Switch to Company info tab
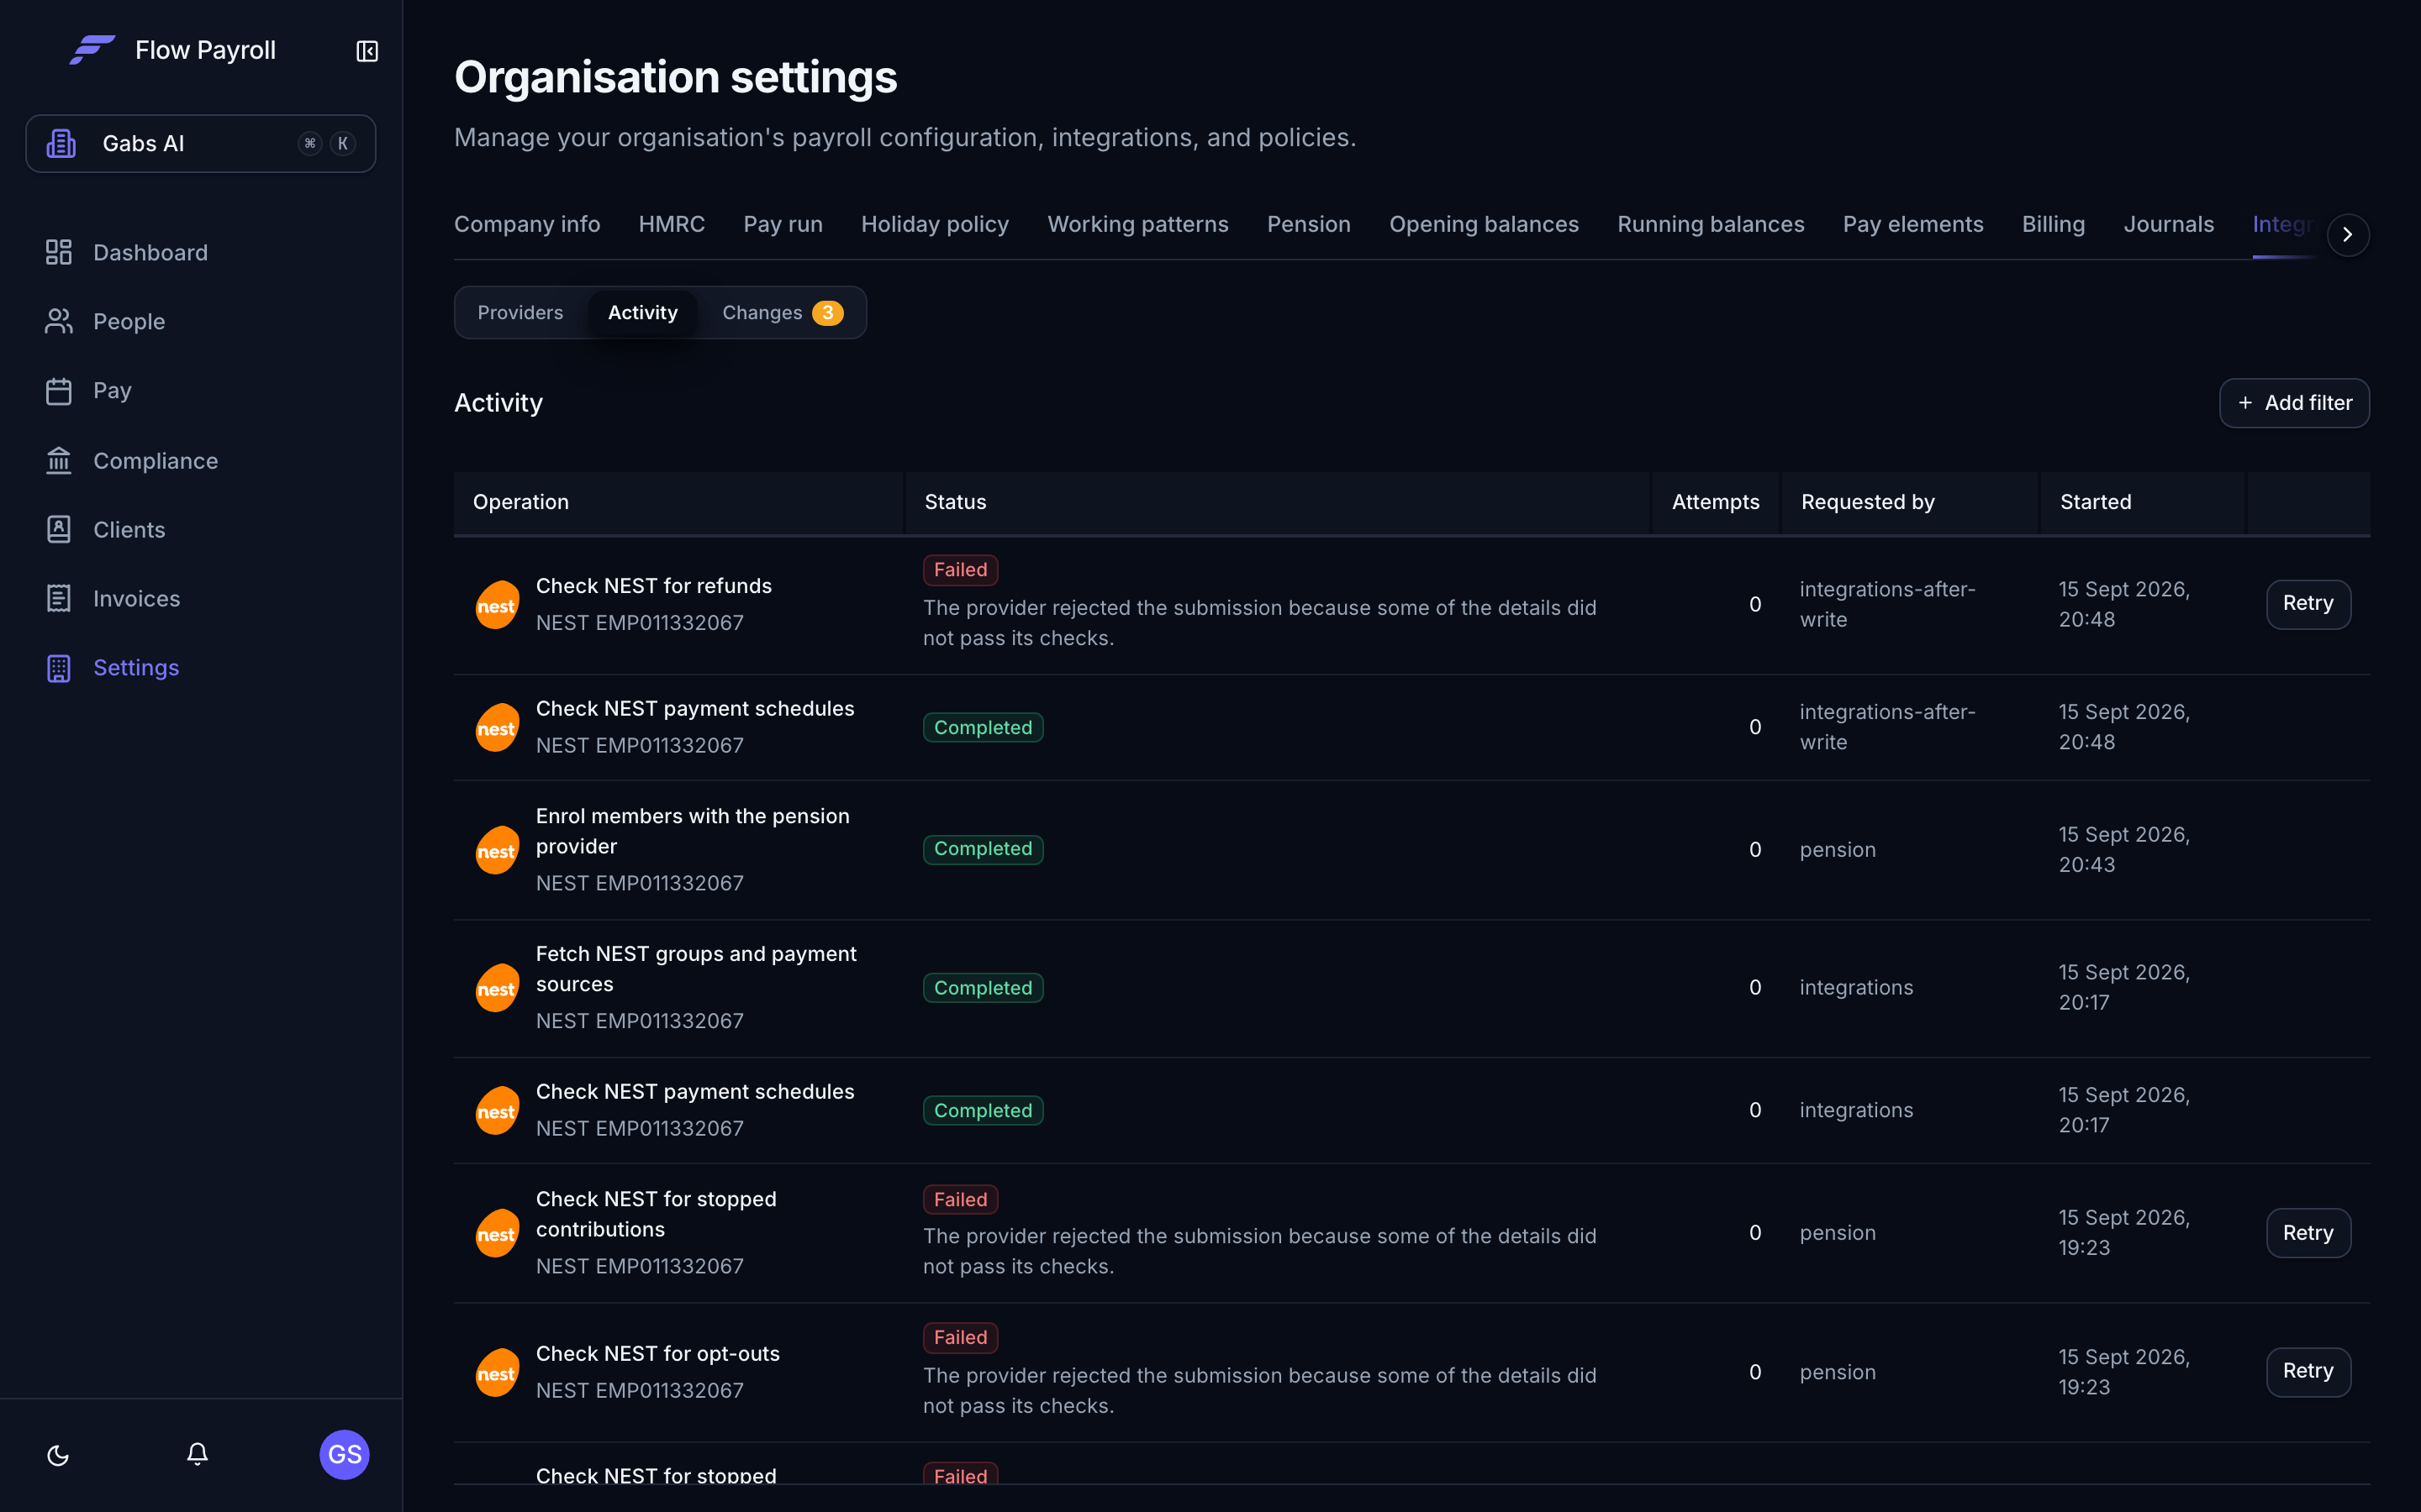The width and height of the screenshot is (2421, 1512). pyautogui.click(x=527, y=224)
